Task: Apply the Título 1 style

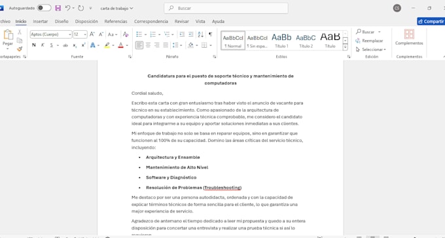Action: (x=281, y=41)
